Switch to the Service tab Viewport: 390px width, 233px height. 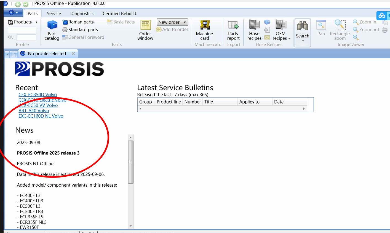[x=54, y=14]
